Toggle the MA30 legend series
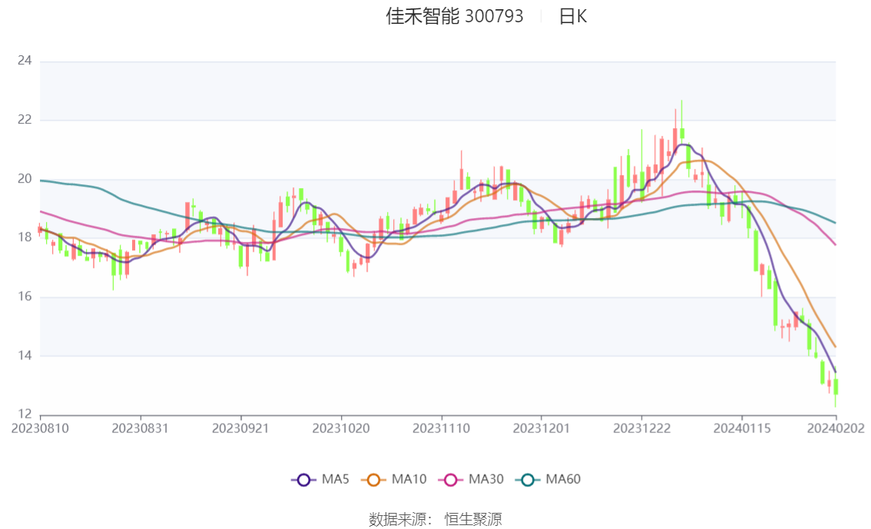871x529 pixels. (x=471, y=479)
